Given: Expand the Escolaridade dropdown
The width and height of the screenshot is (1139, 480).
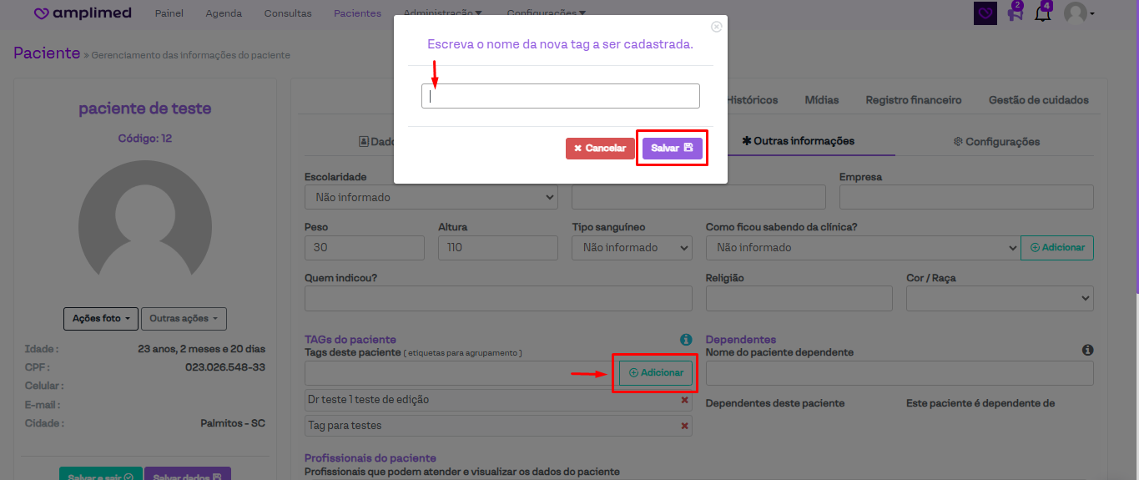Looking at the screenshot, I should tap(431, 198).
